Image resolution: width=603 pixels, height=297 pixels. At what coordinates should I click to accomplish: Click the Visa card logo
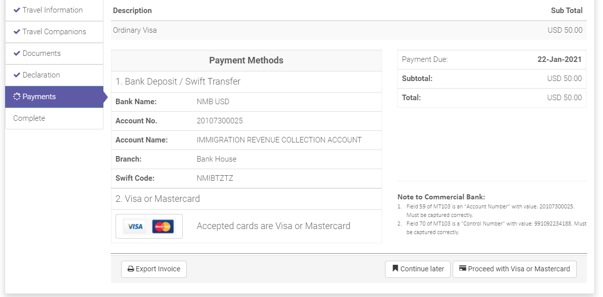135,227
